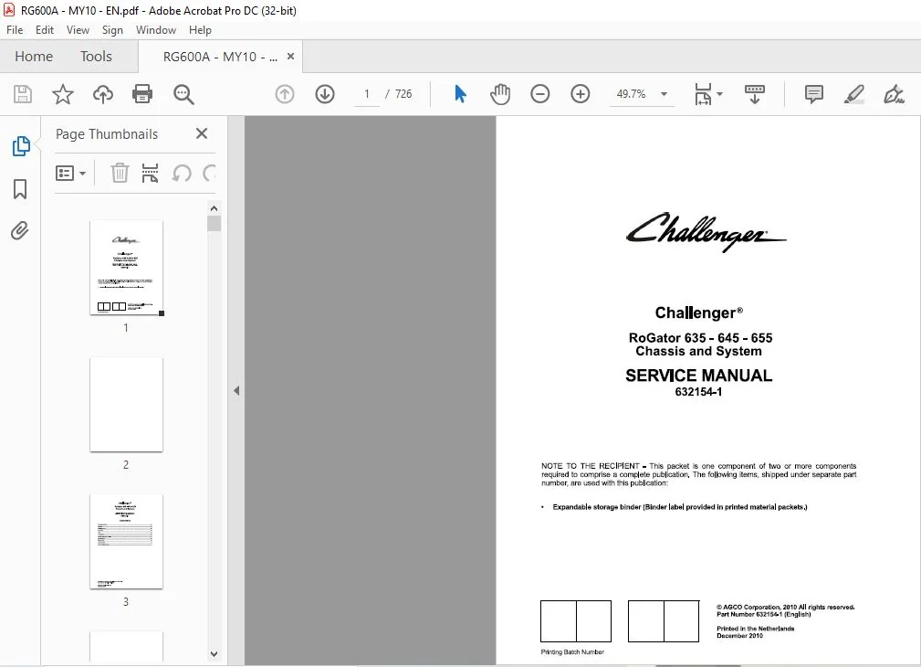Click total page count "726"
The width and height of the screenshot is (921, 667).
coord(403,94)
